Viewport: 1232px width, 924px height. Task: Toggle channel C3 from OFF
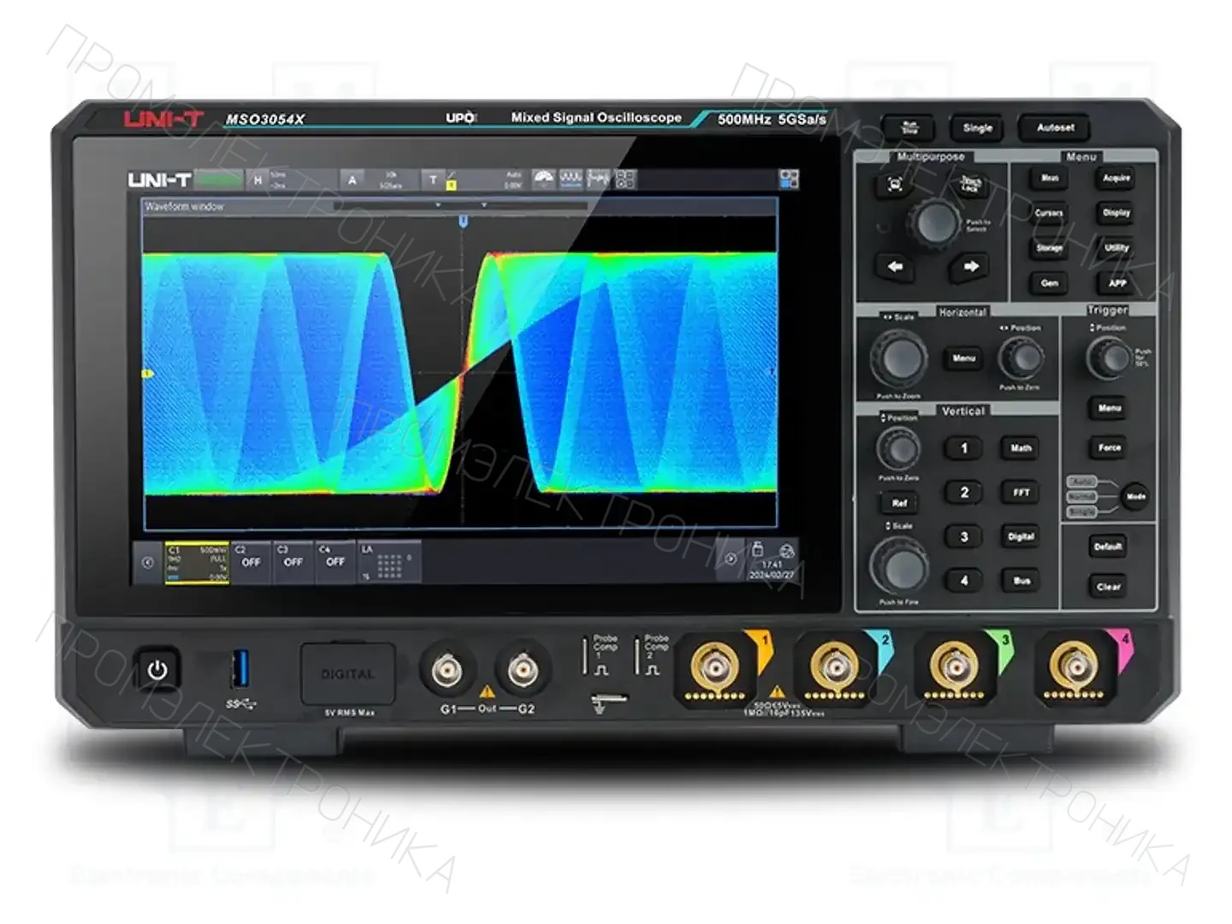click(x=293, y=562)
